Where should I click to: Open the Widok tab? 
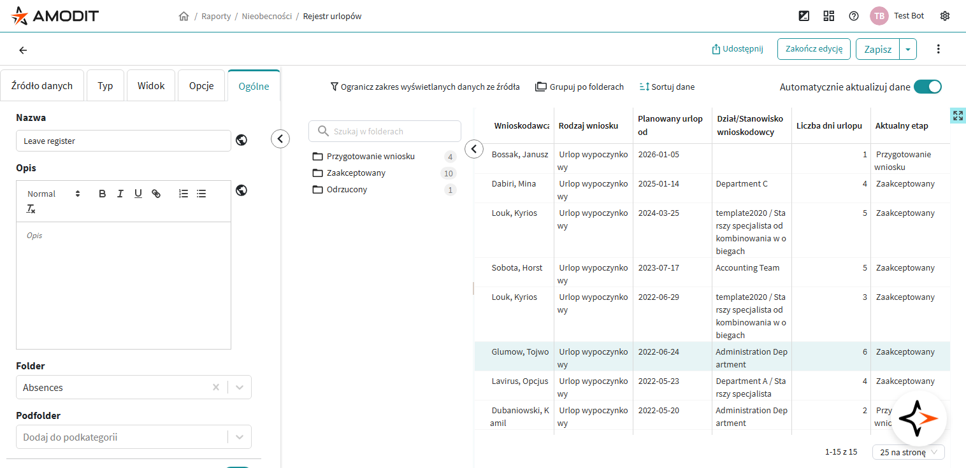click(x=151, y=86)
